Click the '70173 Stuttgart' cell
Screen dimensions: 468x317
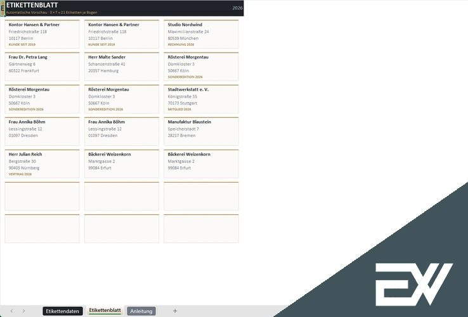click(x=183, y=103)
